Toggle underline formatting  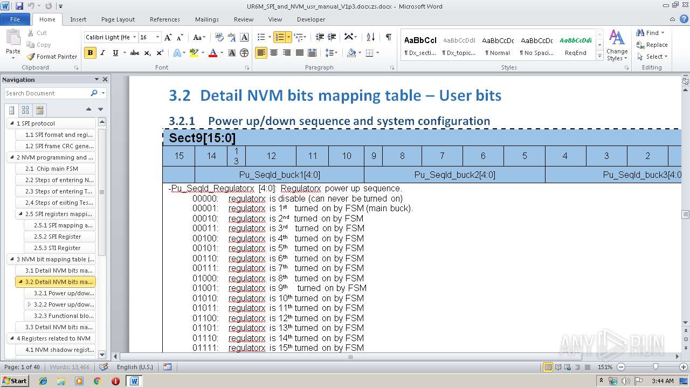115,53
